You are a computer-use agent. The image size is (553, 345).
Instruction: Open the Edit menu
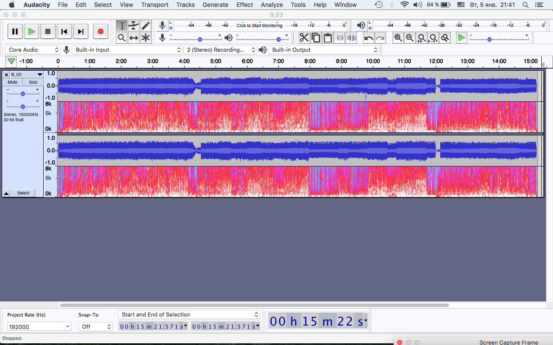point(81,5)
